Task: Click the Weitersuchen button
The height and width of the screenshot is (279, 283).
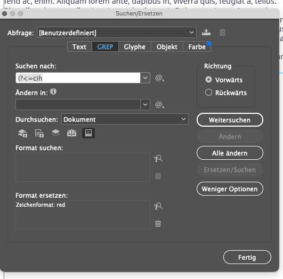Action: [x=230, y=120]
